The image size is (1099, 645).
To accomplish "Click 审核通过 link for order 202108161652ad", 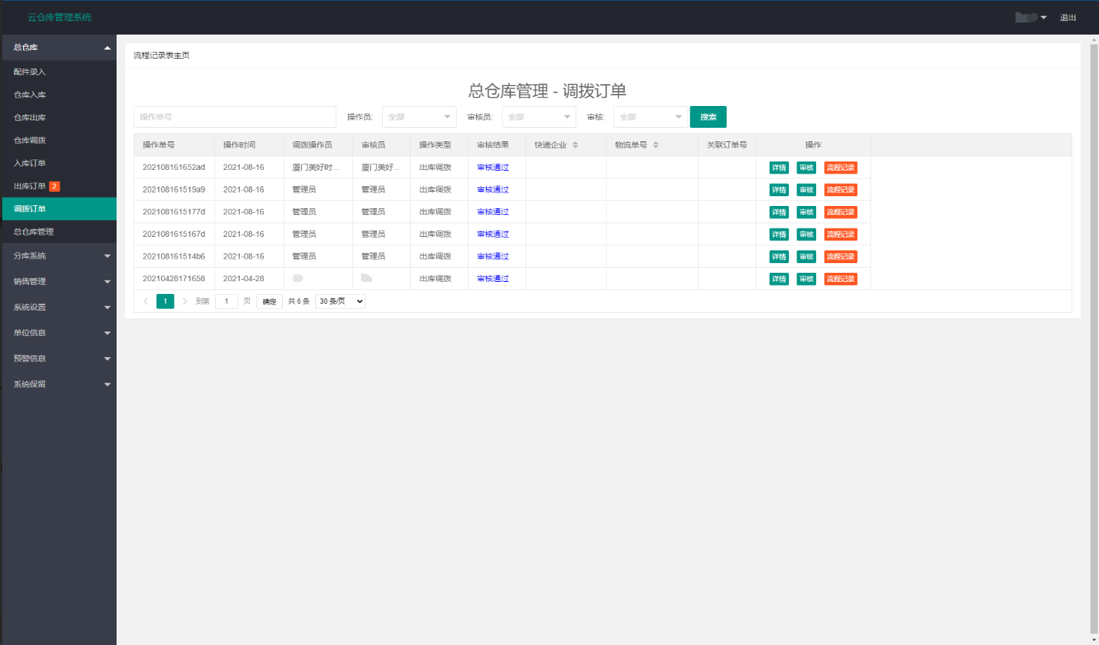I will [493, 168].
